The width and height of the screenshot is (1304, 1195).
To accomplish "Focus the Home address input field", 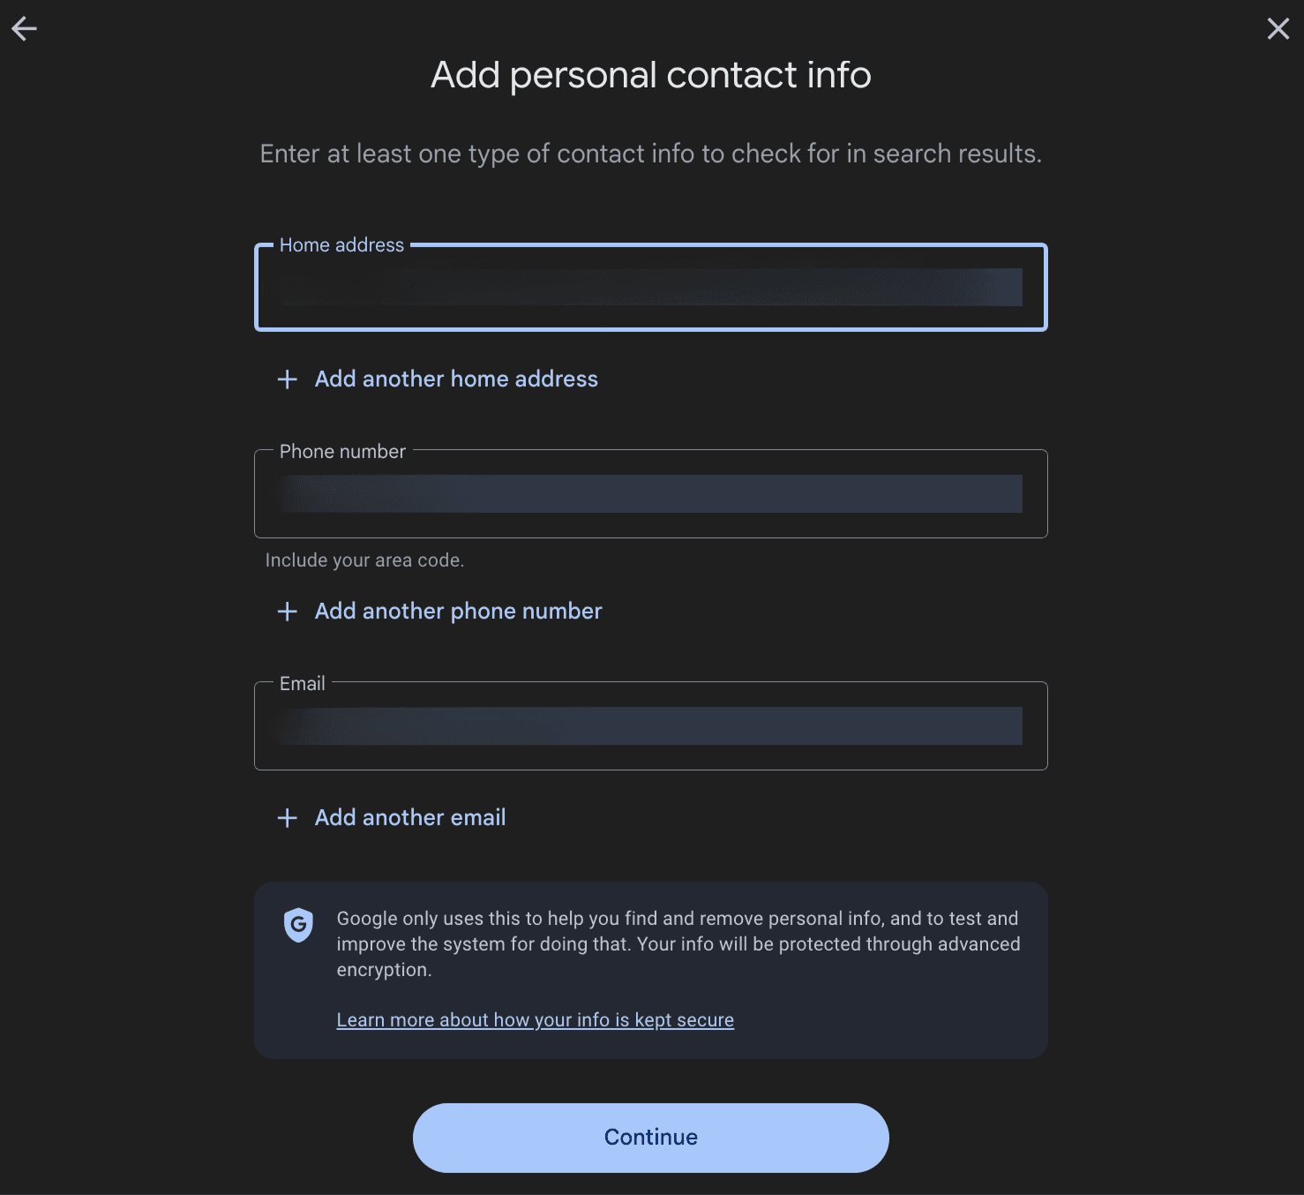I will (x=650, y=287).
